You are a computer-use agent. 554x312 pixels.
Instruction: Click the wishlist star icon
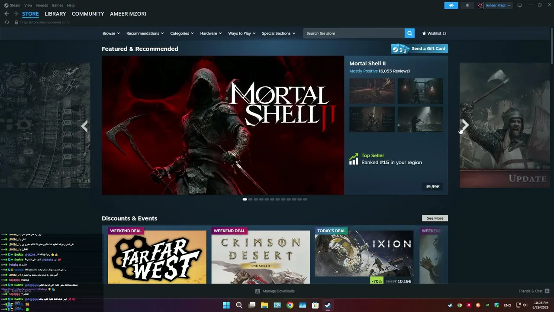424,33
